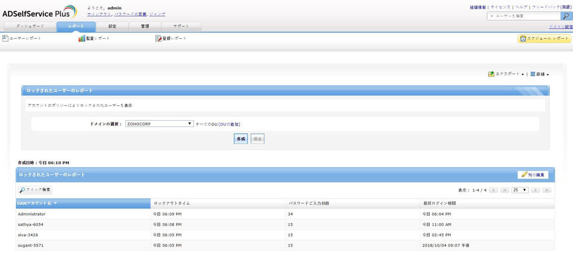Switch to ダッシュボード tab
573x260 pixels.
tap(30, 26)
